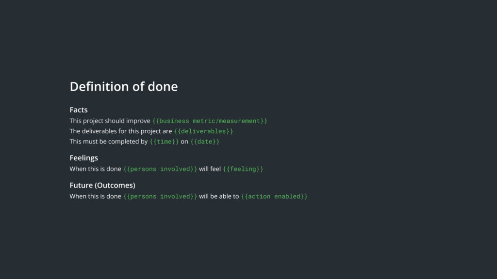Select the {{feeling}} placeholder

tap(243, 169)
